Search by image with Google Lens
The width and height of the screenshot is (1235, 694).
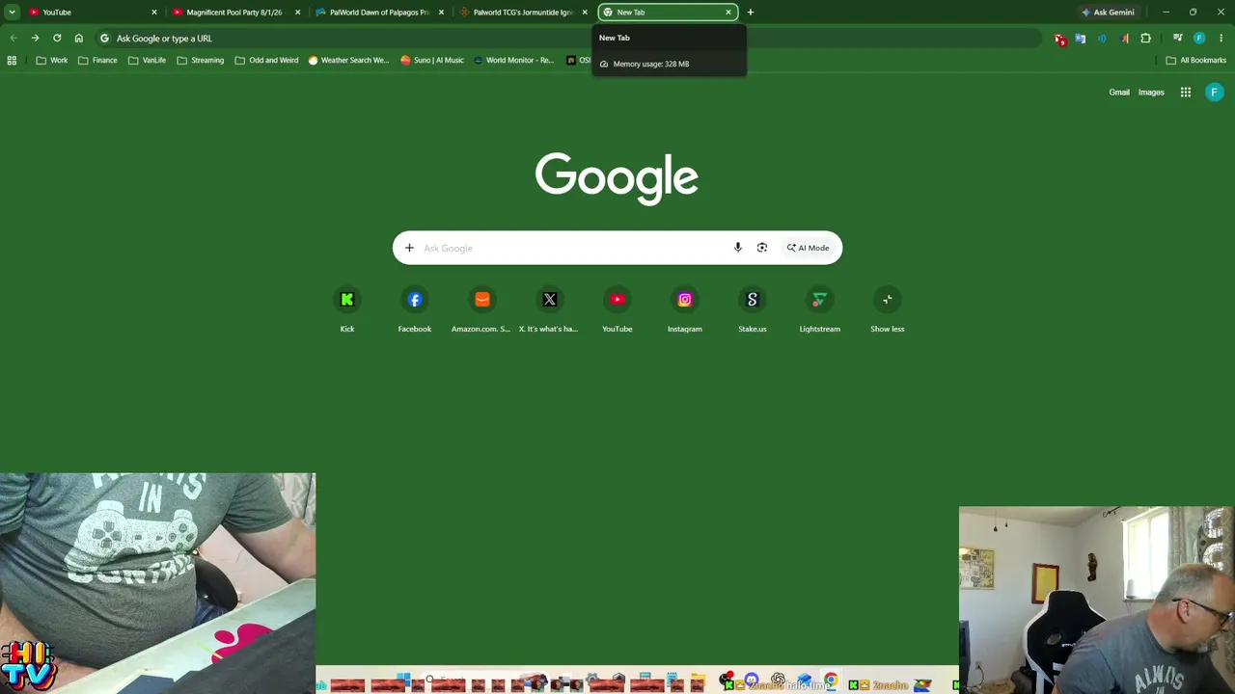(x=762, y=248)
